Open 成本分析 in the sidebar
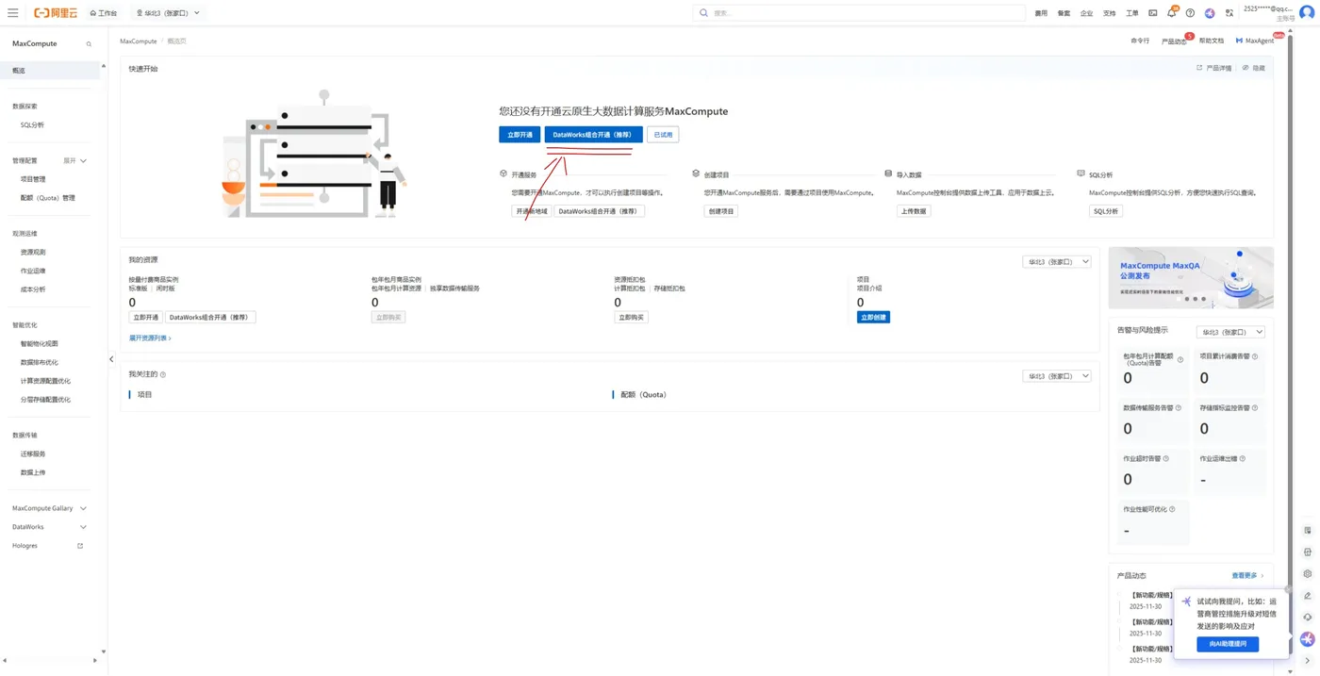This screenshot has width=1320, height=676. 33,289
